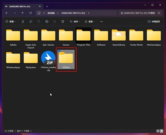
Task: Click the computer icon in address bar
Action: coord(39,13)
